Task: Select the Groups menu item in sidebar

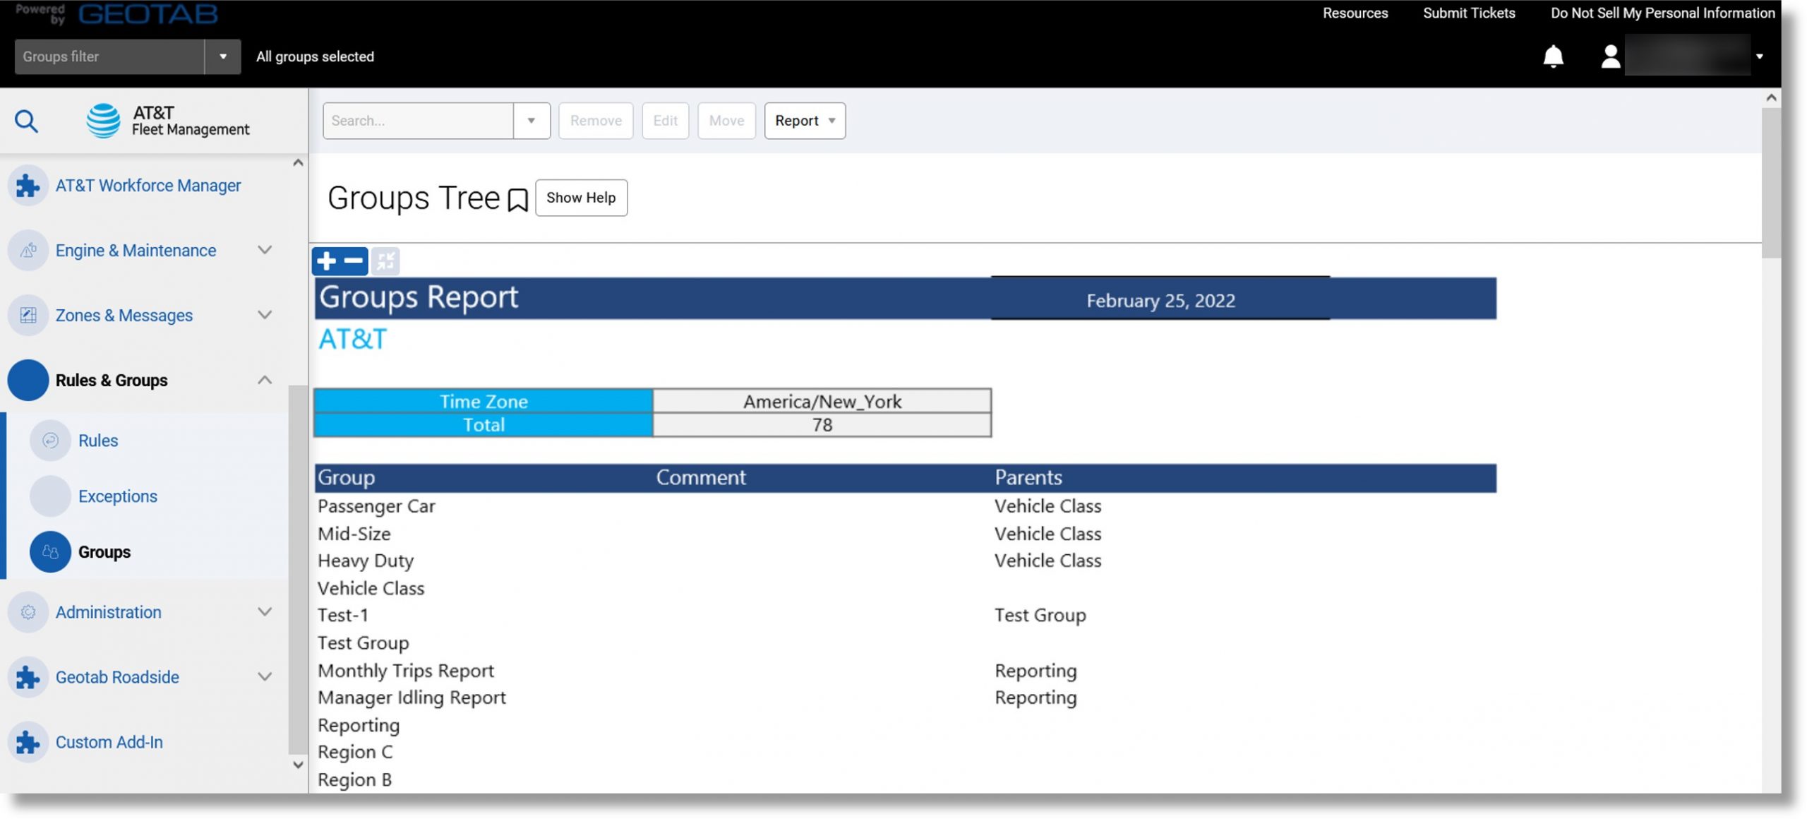Action: point(104,550)
